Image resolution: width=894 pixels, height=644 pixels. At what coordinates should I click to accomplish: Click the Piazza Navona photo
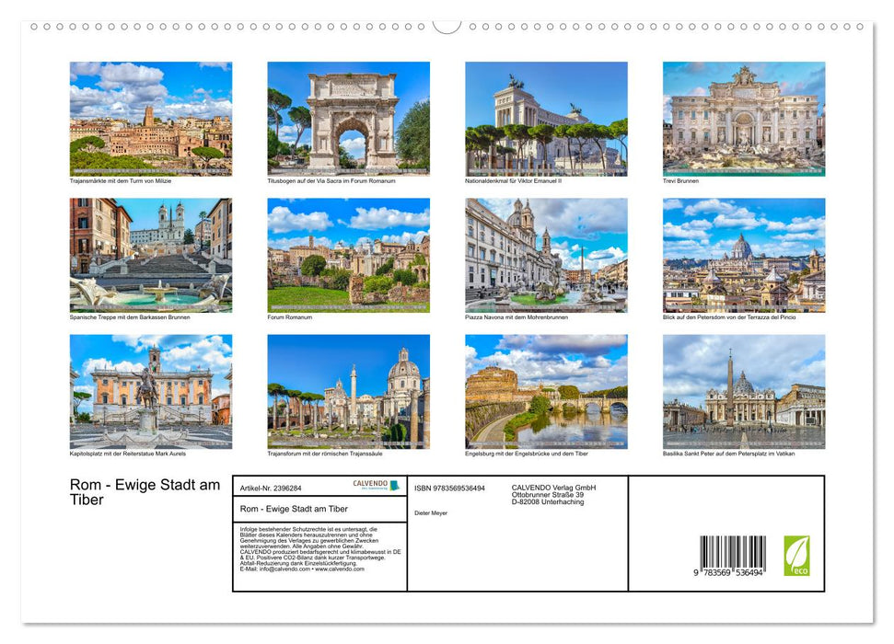click(x=546, y=255)
